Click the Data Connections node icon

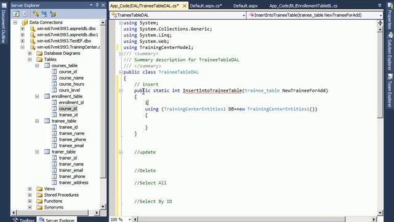(x=25, y=22)
